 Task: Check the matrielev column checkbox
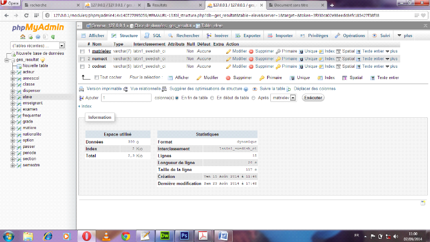pyautogui.click(x=82, y=51)
